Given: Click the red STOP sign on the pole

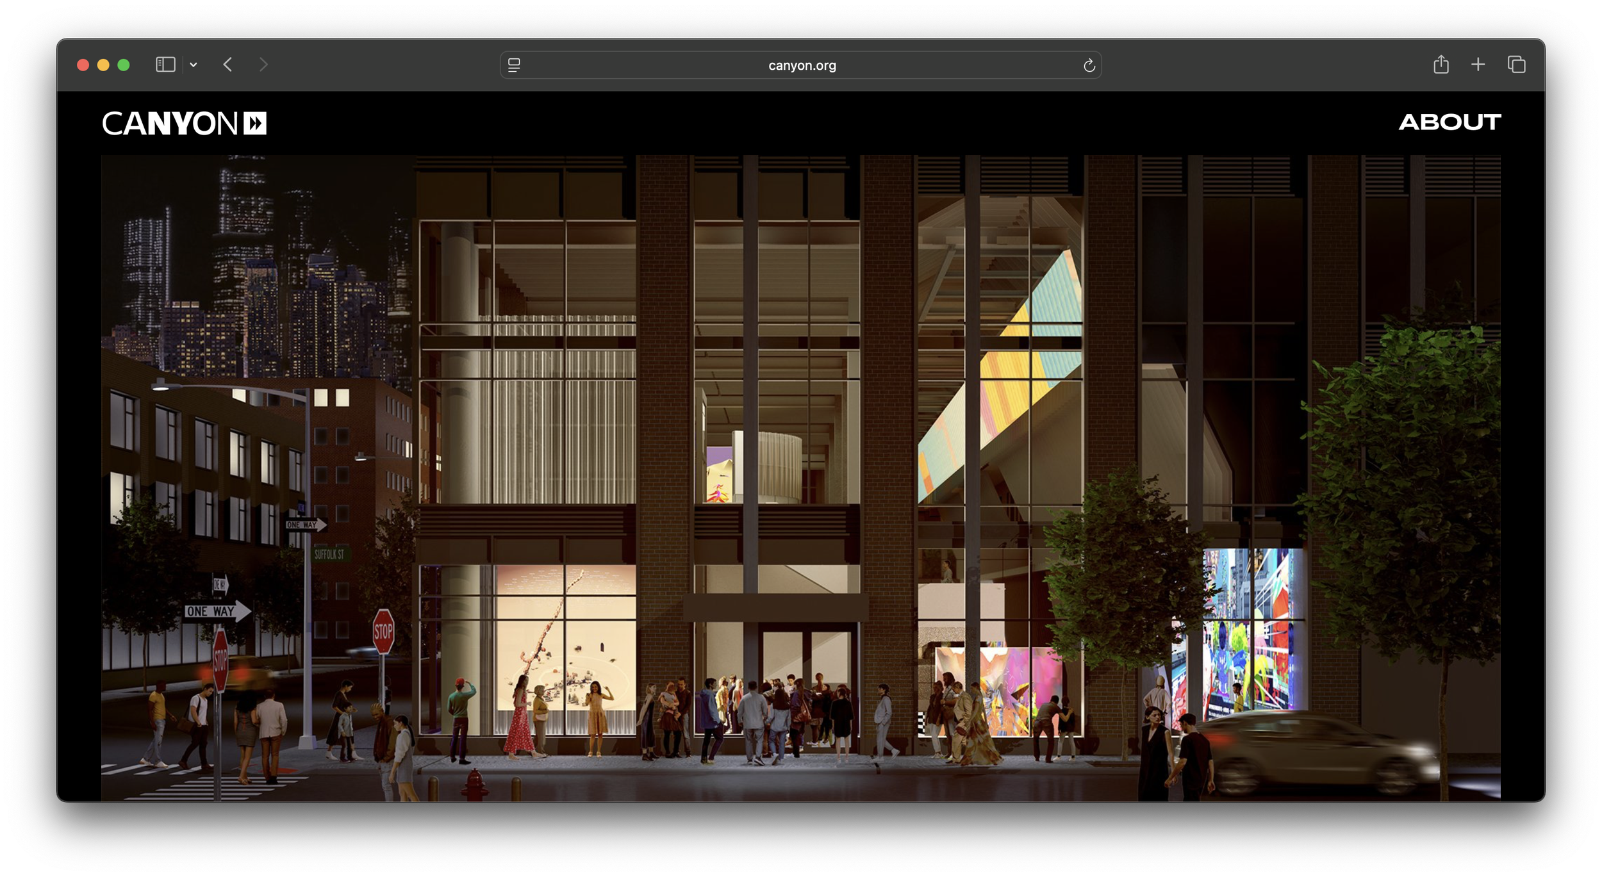Looking at the screenshot, I should pyautogui.click(x=383, y=632).
